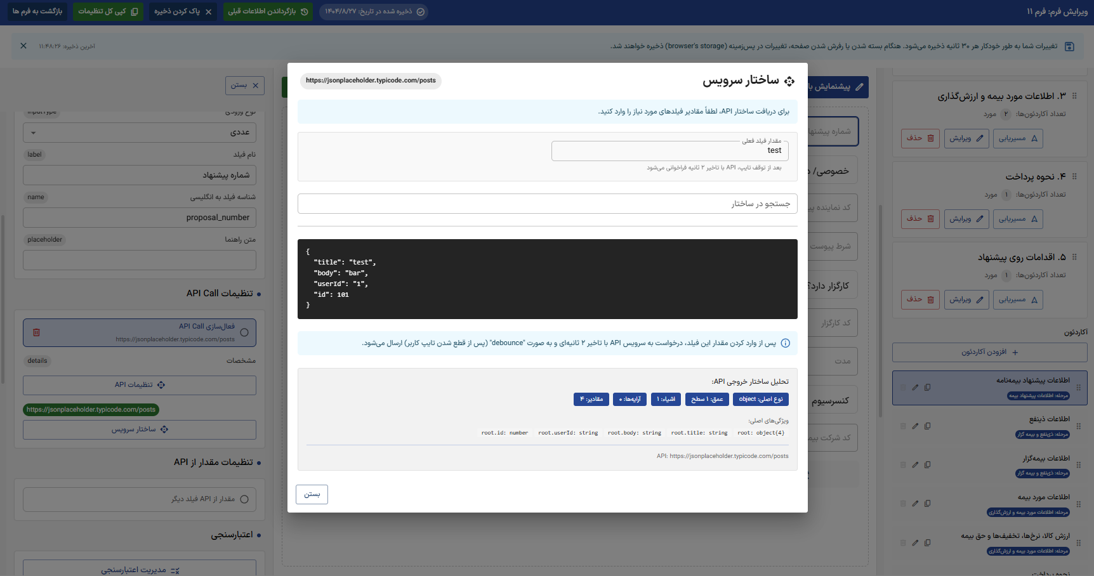Grab the drag handle of section ۵. اقدامات روی پیشنهاد
This screenshot has width=1094, height=576.
click(x=1076, y=257)
